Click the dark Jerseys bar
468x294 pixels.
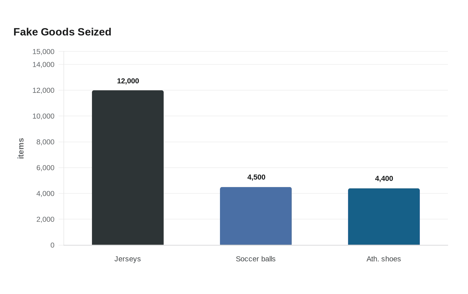click(x=128, y=168)
